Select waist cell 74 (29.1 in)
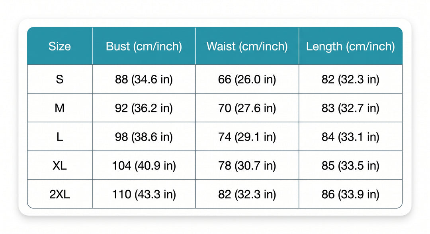 point(247,137)
